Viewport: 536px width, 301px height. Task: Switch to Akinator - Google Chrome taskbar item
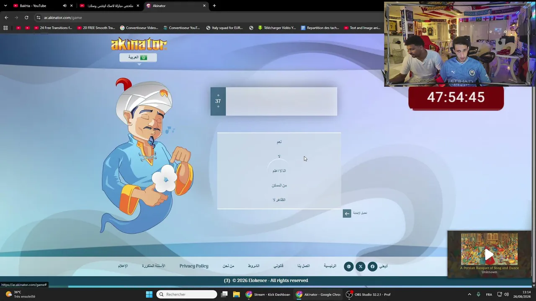pos(318,294)
